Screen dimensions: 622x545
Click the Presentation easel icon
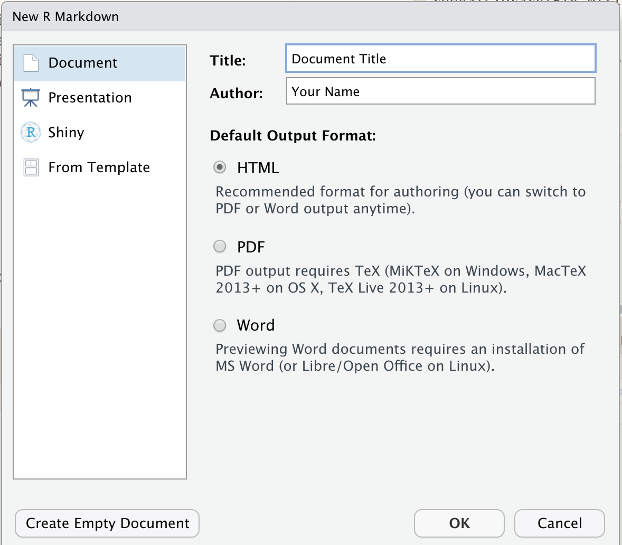31,98
